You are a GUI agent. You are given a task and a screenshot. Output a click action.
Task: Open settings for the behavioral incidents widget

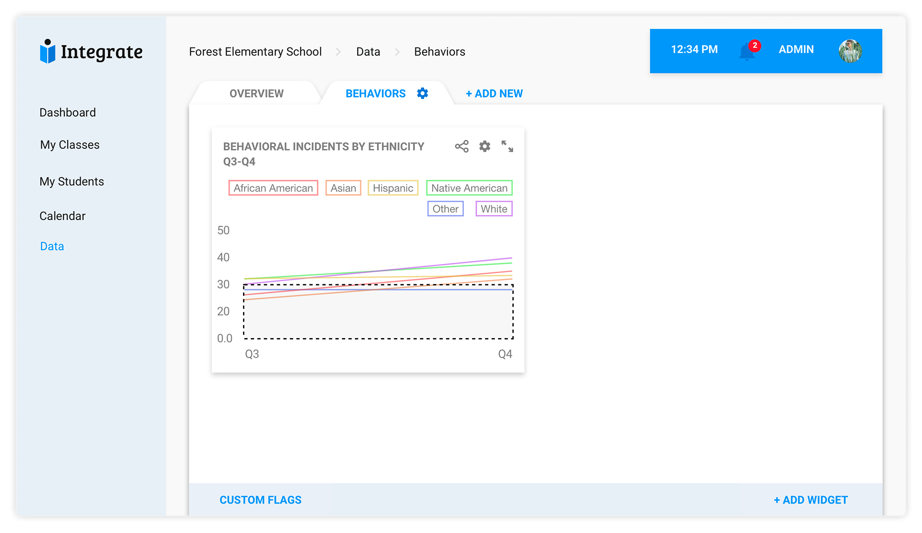click(485, 146)
